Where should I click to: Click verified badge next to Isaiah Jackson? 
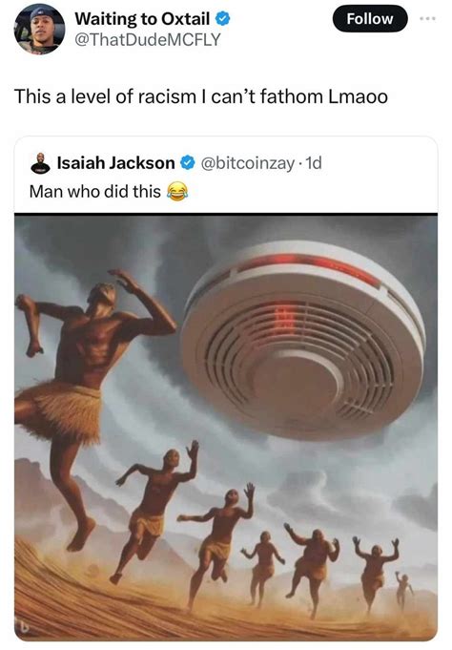tap(187, 163)
